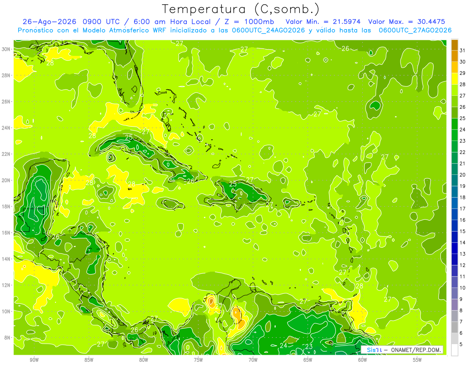
Task: Click the '29' value on the color scale
Action: pos(463,73)
